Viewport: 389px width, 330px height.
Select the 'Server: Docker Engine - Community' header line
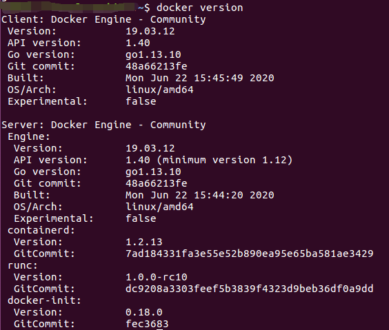(103, 125)
